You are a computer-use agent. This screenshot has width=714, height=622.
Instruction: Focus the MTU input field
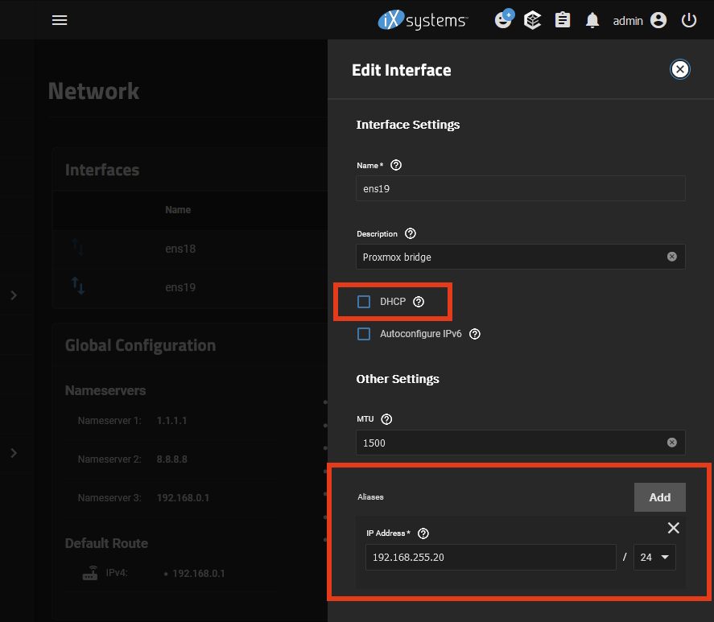(511, 443)
